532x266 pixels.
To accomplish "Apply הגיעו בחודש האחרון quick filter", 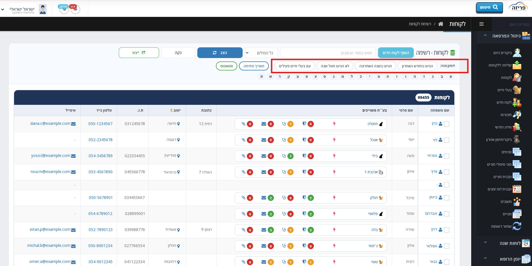I will click(417, 66).
